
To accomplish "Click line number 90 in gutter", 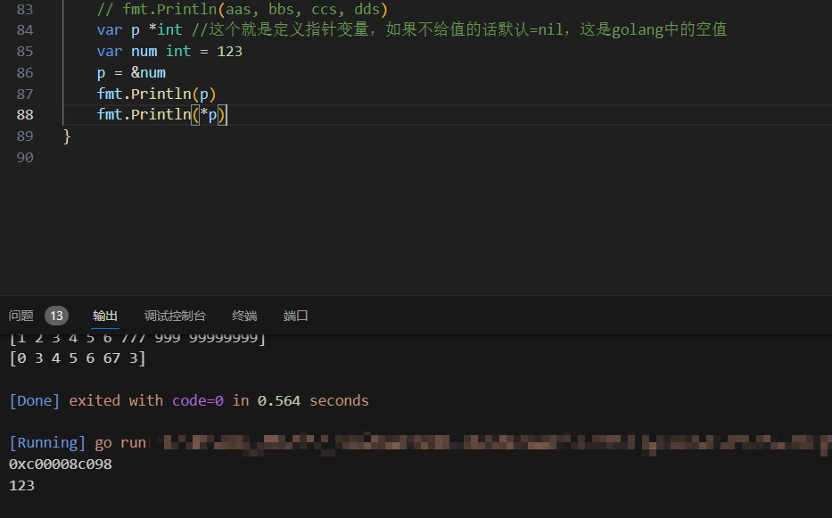I will (25, 157).
